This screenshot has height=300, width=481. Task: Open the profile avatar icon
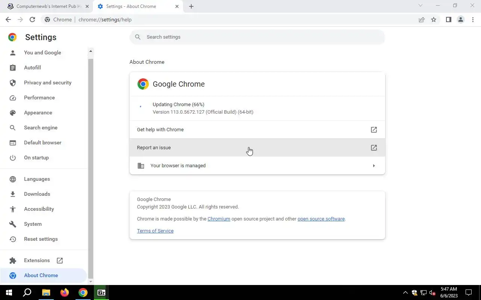[x=460, y=19]
